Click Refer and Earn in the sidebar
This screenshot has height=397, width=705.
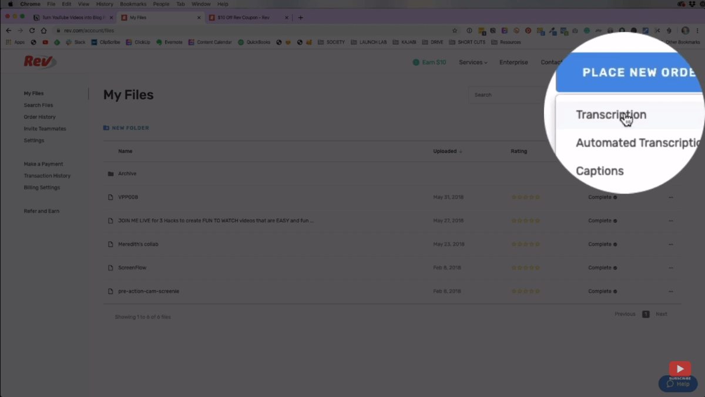click(x=41, y=211)
